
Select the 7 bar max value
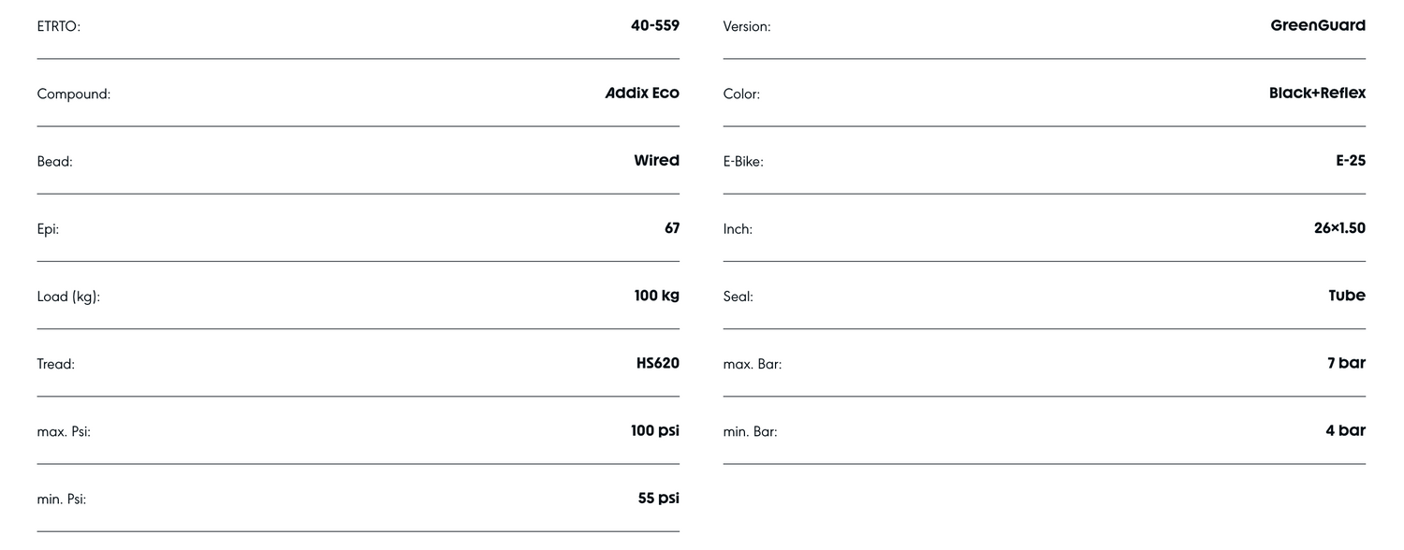click(x=1345, y=363)
